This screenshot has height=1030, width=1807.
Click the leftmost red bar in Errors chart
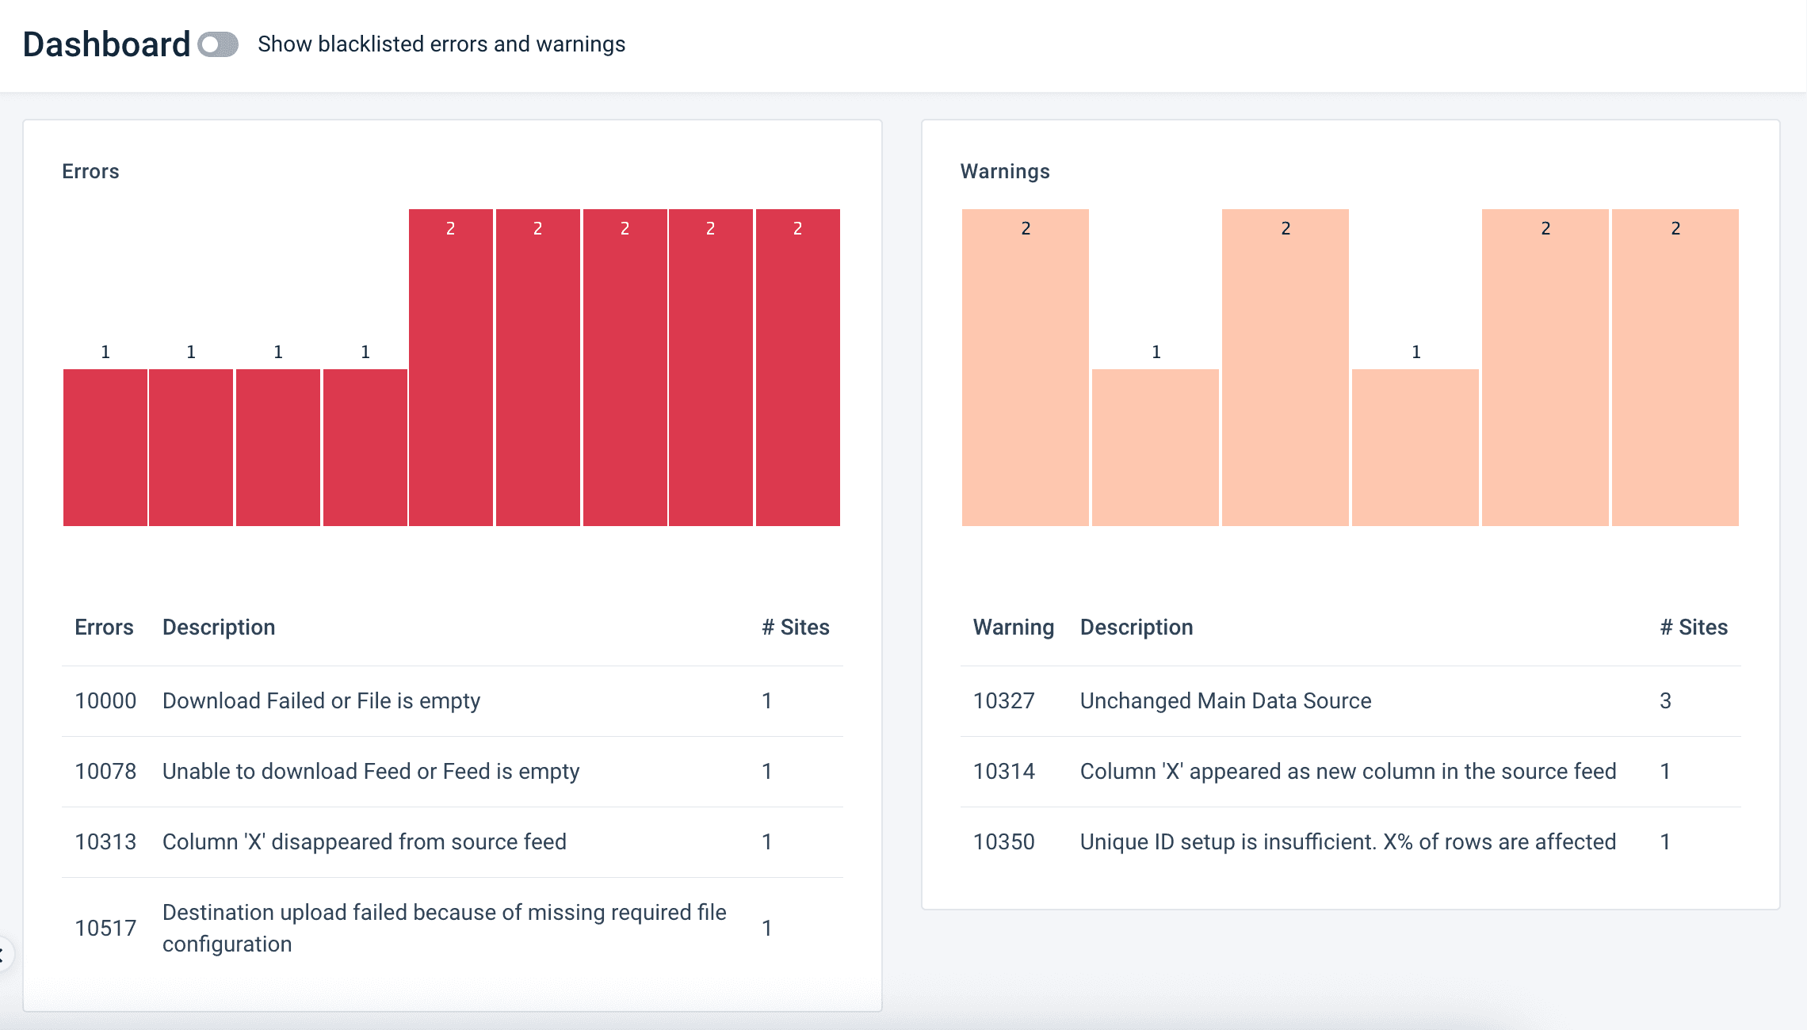[x=105, y=447]
